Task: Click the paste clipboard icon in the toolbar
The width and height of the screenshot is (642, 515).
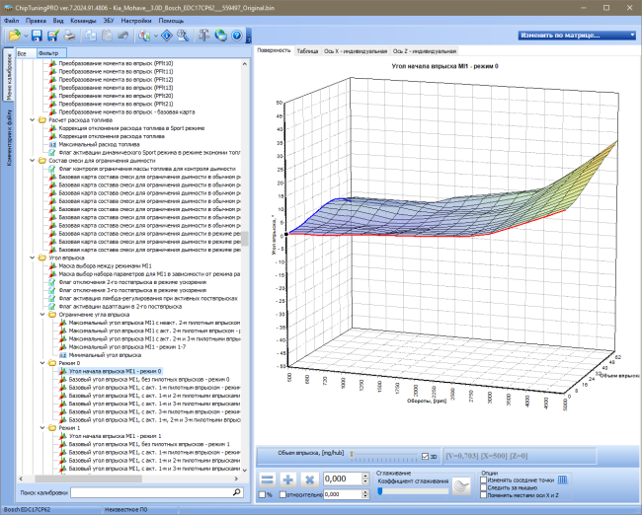Action: [x=107, y=36]
